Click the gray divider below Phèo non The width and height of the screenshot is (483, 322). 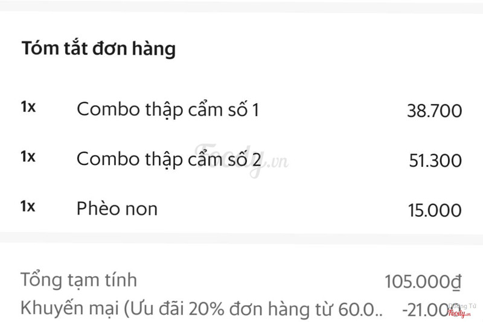pyautogui.click(x=241, y=239)
